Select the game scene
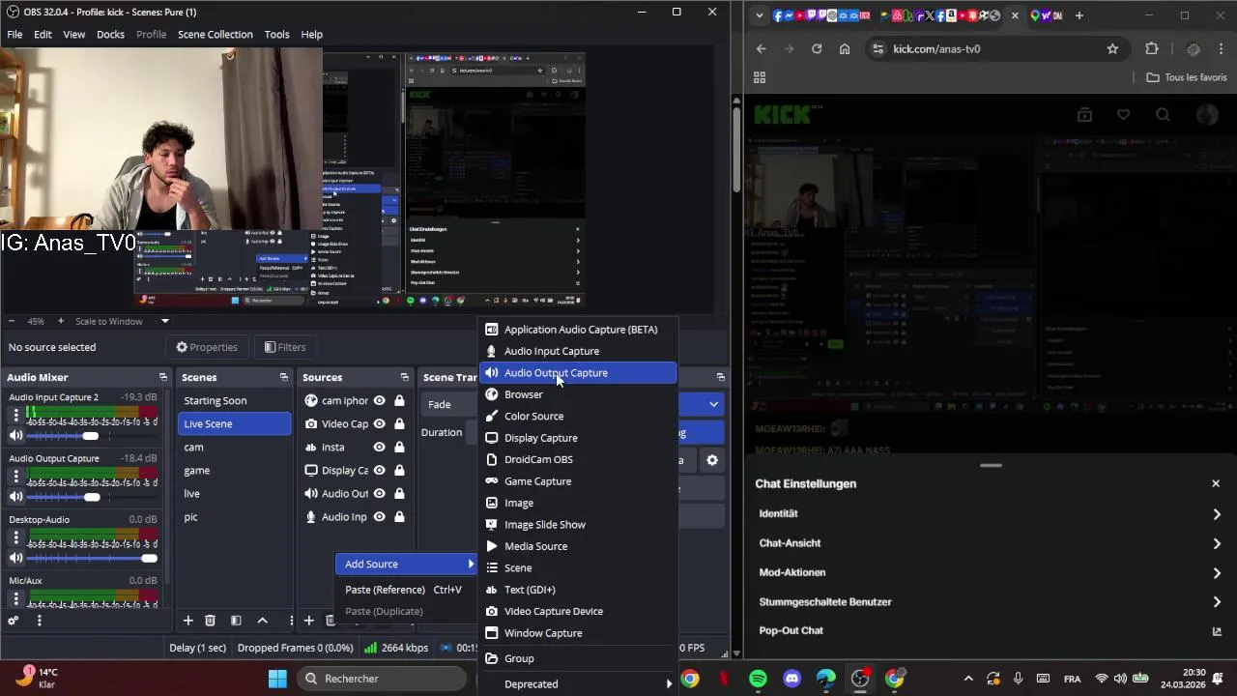Viewport: 1237px width, 696px height. point(235,470)
